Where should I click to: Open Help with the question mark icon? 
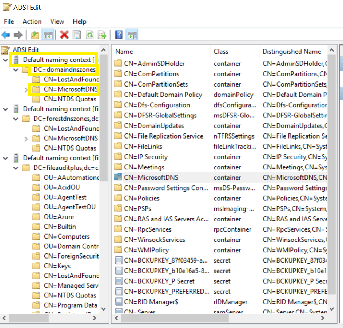pos(119,35)
